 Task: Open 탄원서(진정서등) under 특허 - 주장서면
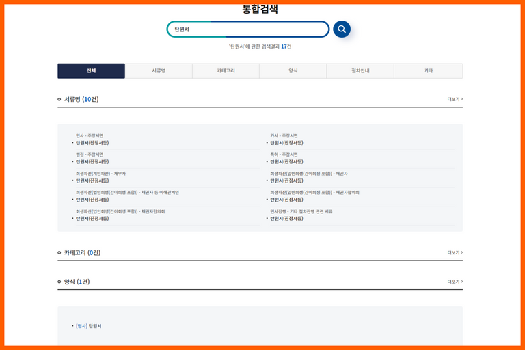point(286,162)
